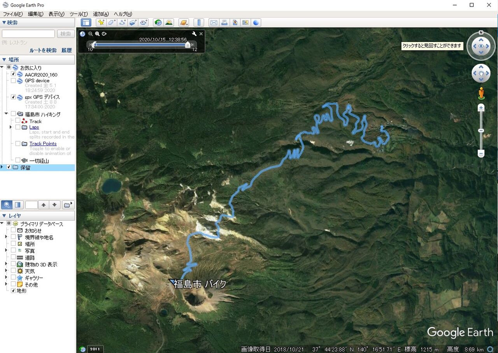The height and width of the screenshot is (353, 498).
Task: Show historical imagery clock icon
Action: point(158,23)
